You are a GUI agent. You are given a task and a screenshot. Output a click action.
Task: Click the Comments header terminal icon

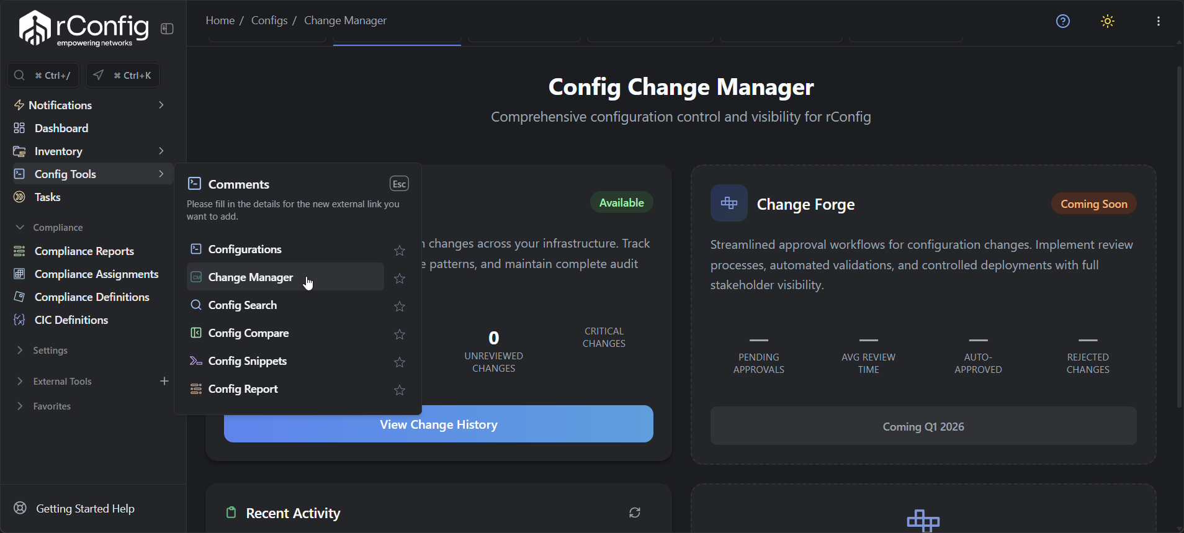tap(194, 183)
